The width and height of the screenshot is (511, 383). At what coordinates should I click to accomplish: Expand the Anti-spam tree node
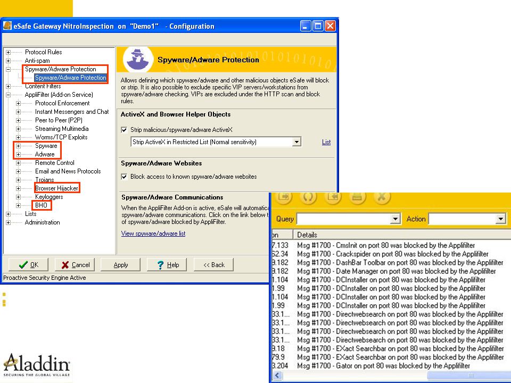click(8, 61)
